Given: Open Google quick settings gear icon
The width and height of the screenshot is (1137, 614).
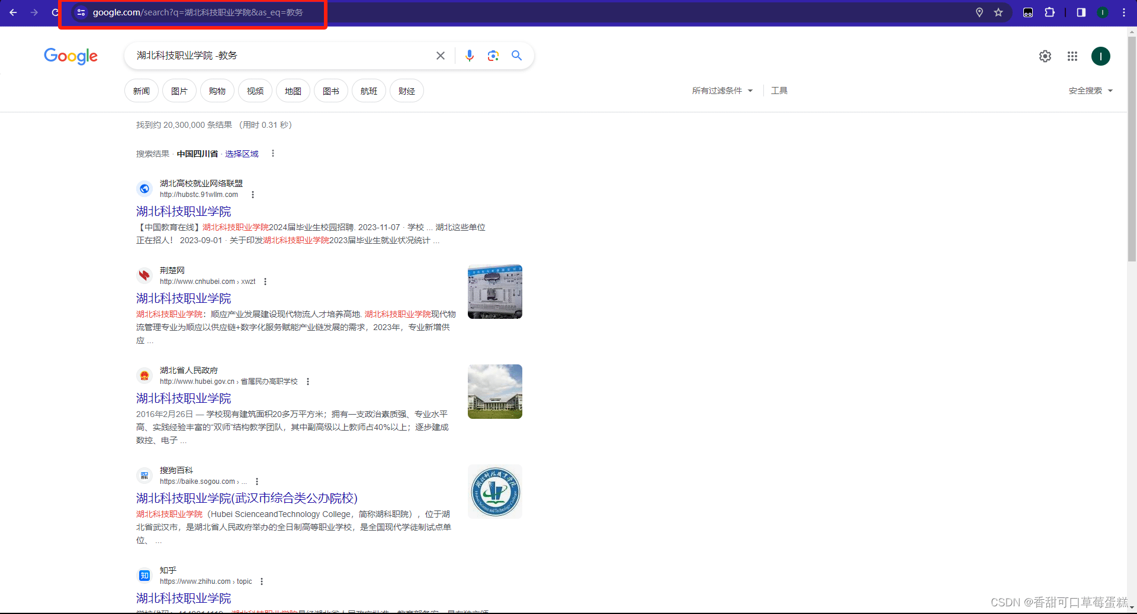Looking at the screenshot, I should (x=1045, y=56).
